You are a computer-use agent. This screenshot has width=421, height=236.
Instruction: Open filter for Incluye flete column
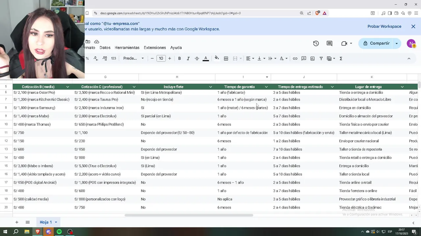[x=210, y=87]
